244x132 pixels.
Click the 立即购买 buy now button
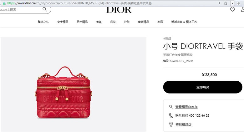click(203, 87)
